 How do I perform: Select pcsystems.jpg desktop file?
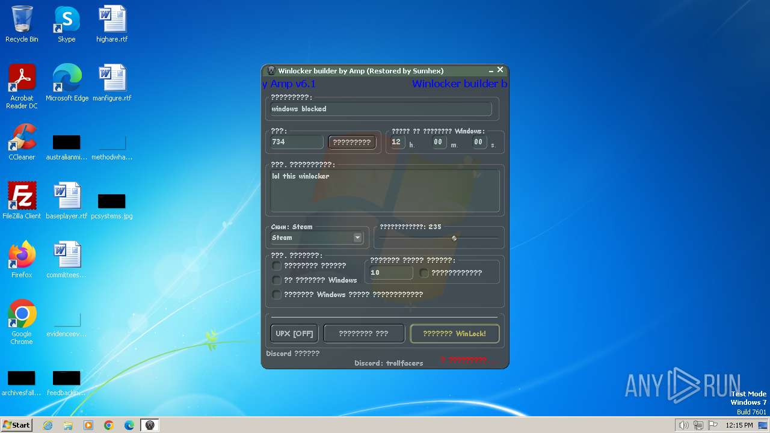coord(112,206)
